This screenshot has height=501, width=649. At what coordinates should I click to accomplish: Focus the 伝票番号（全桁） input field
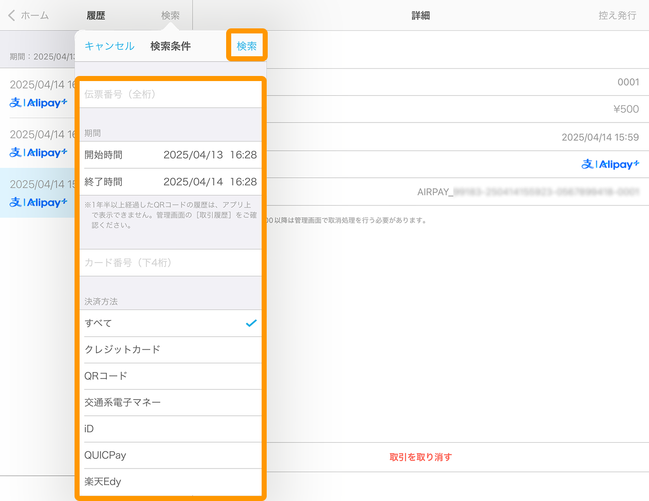[x=170, y=94]
